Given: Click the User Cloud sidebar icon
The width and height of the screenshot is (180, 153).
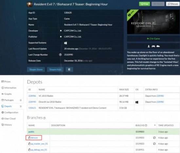Looking at the screenshot, I should tap(3, 119).
